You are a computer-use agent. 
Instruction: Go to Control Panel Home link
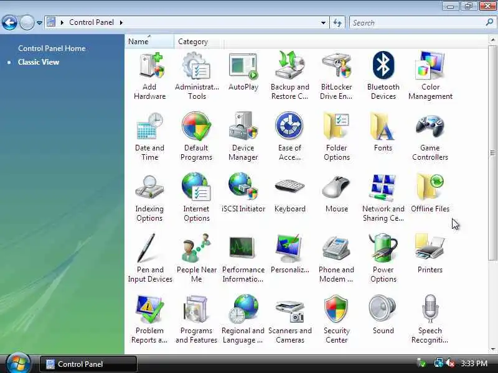(52, 48)
